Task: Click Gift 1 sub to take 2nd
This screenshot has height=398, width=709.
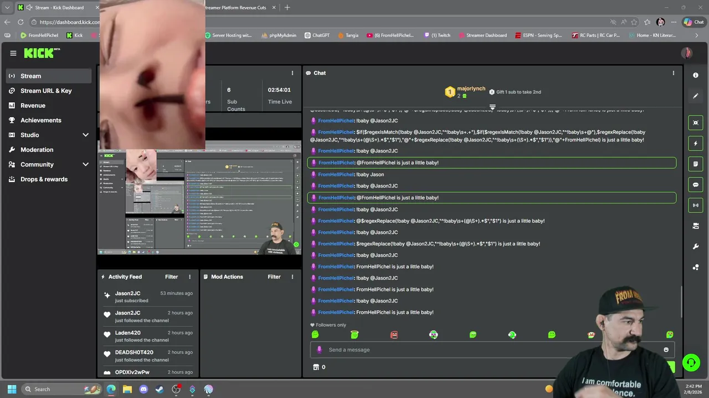Action: tap(515, 92)
